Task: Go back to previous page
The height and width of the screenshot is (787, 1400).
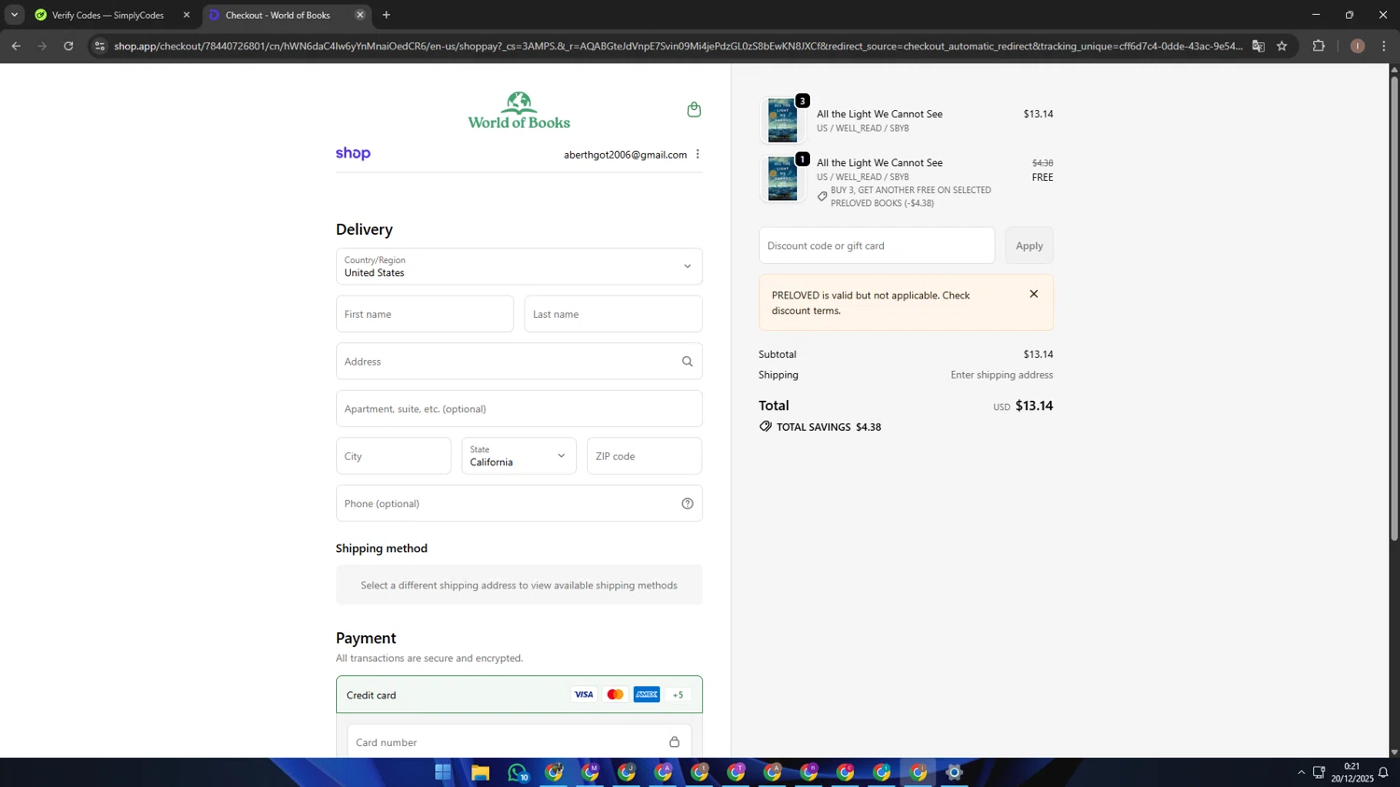Action: tap(16, 46)
